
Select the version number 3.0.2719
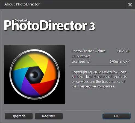tap(123, 51)
